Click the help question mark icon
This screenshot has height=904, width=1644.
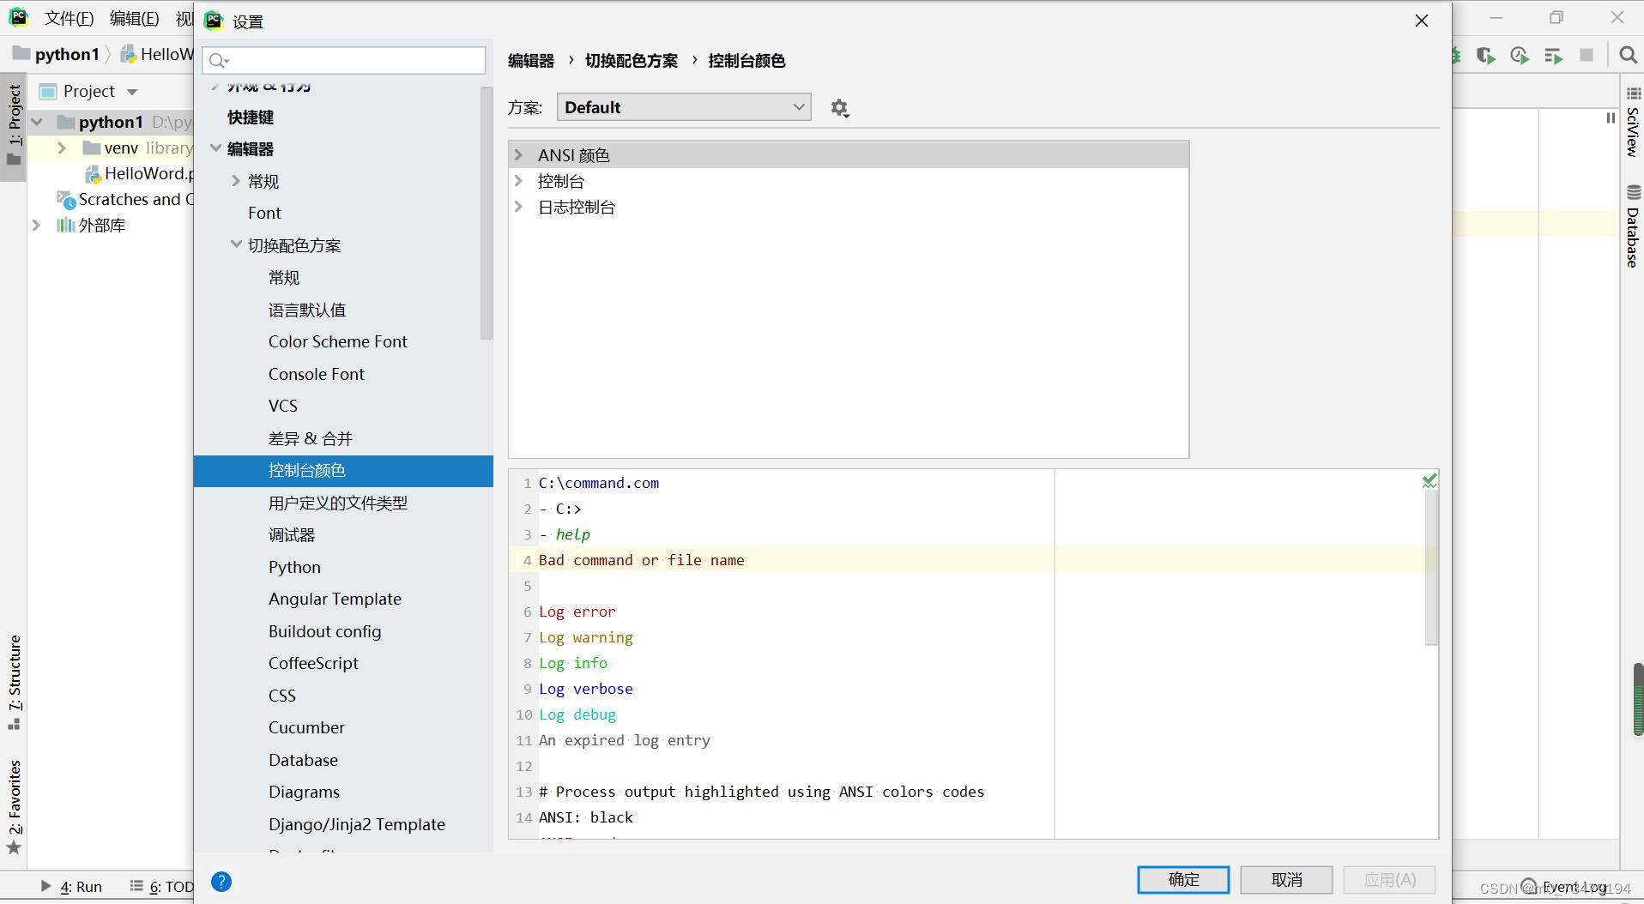click(x=221, y=882)
